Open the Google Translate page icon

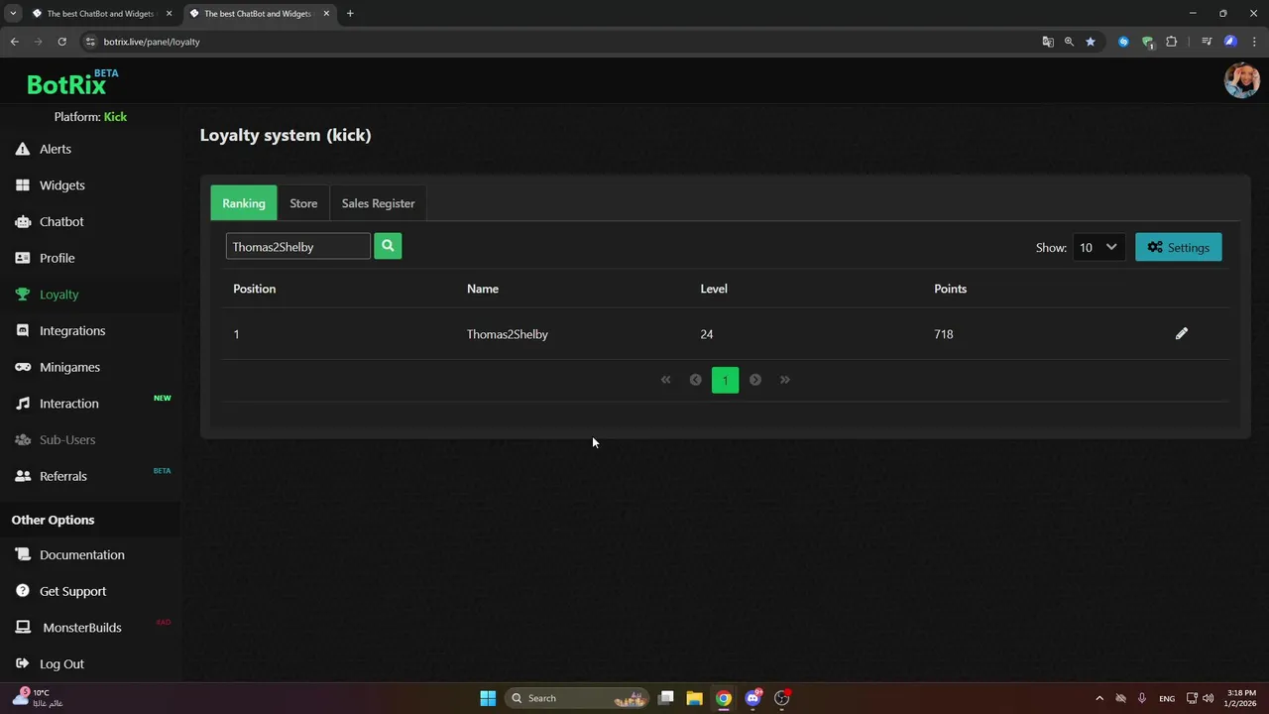coord(1048,42)
